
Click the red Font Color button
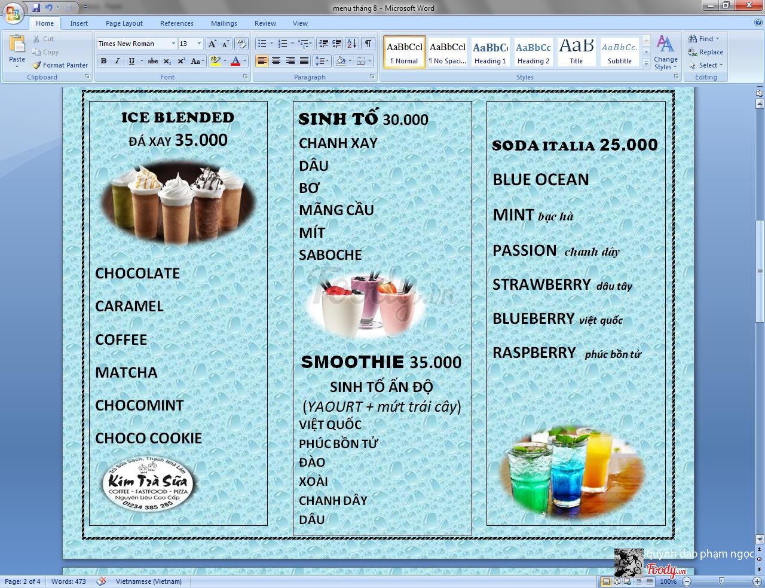pyautogui.click(x=235, y=61)
